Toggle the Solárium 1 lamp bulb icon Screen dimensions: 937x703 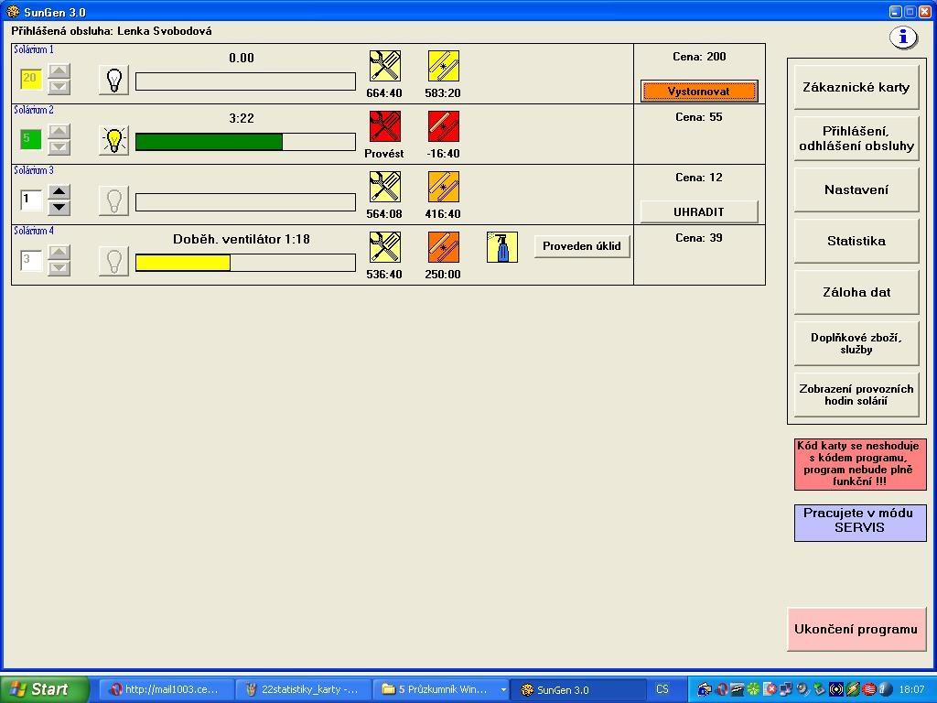pyautogui.click(x=113, y=80)
